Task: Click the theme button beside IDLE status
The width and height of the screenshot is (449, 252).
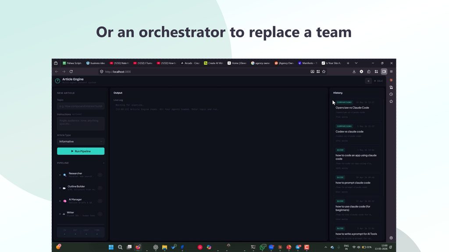Action: [368, 81]
